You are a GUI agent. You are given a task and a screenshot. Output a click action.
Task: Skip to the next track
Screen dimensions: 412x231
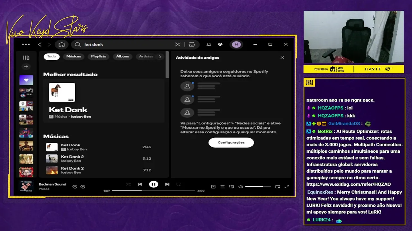click(x=167, y=184)
